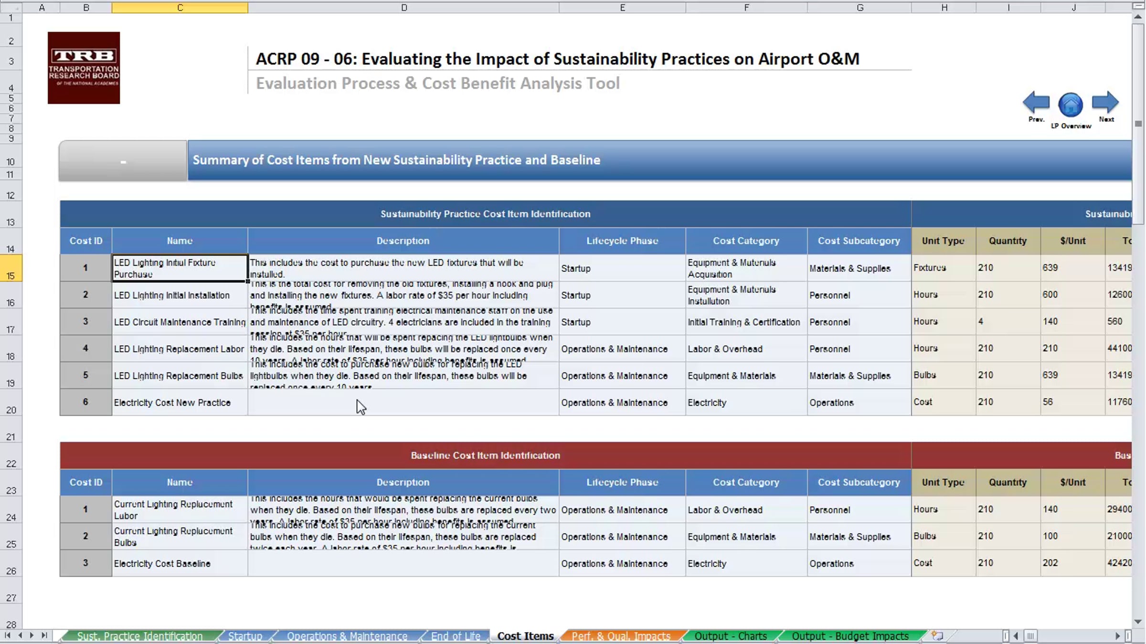Viewport: 1146px width, 644px height.
Task: Click the vertical scrollbar down arrow
Action: tap(1138, 622)
